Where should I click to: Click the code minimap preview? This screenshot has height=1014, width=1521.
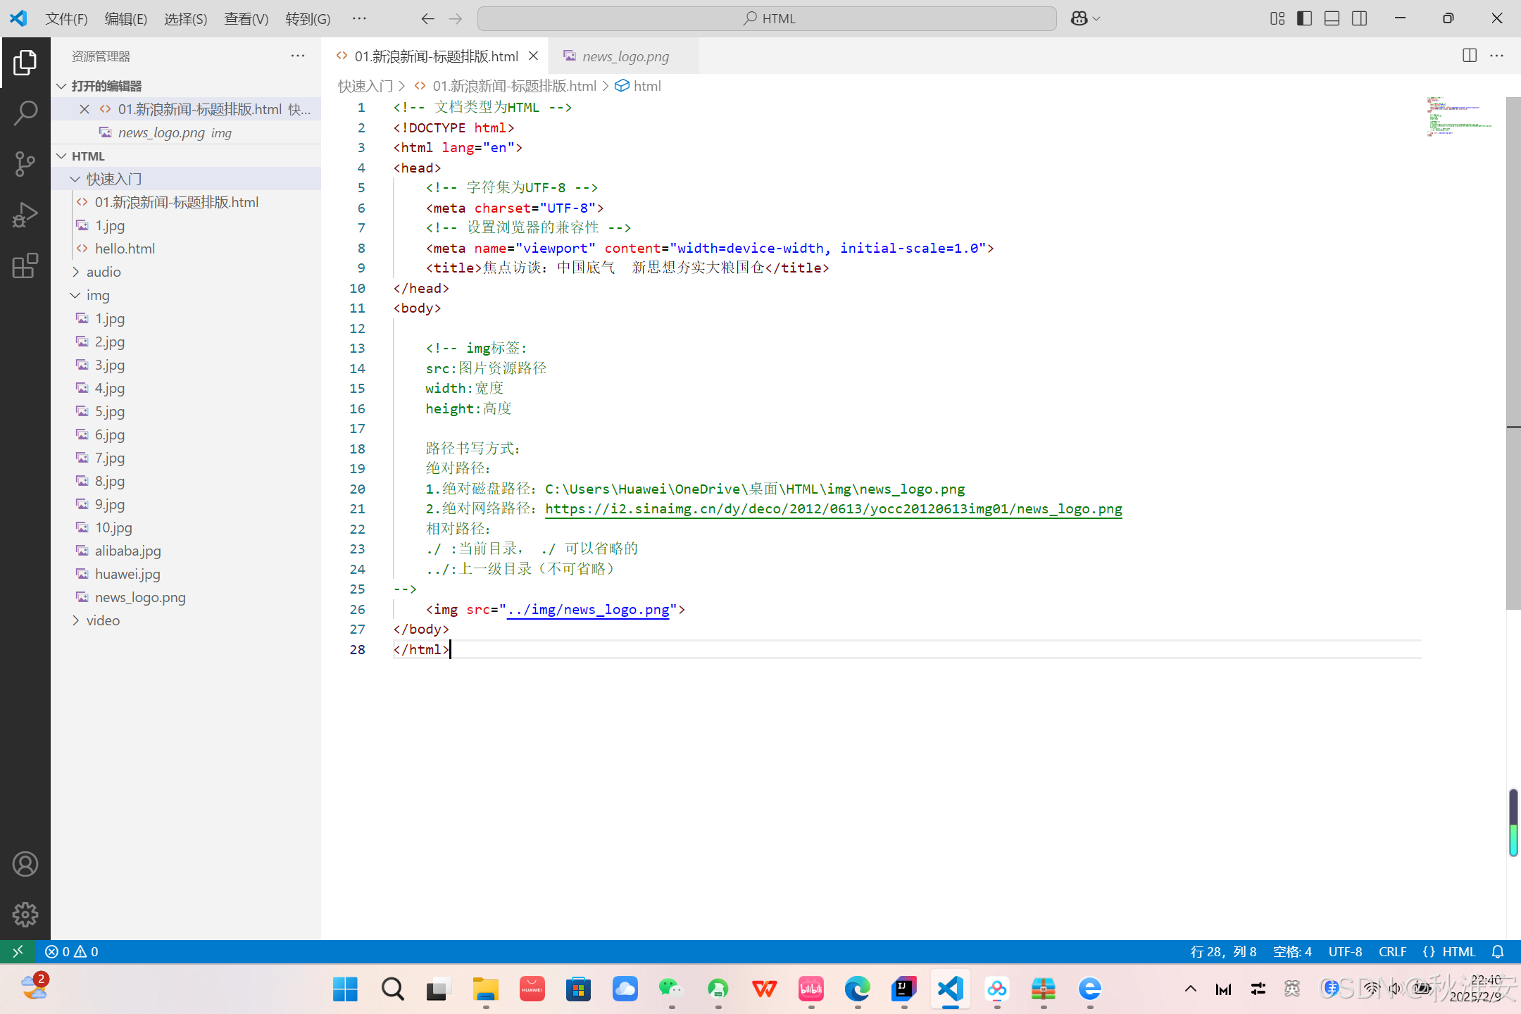(x=1461, y=116)
